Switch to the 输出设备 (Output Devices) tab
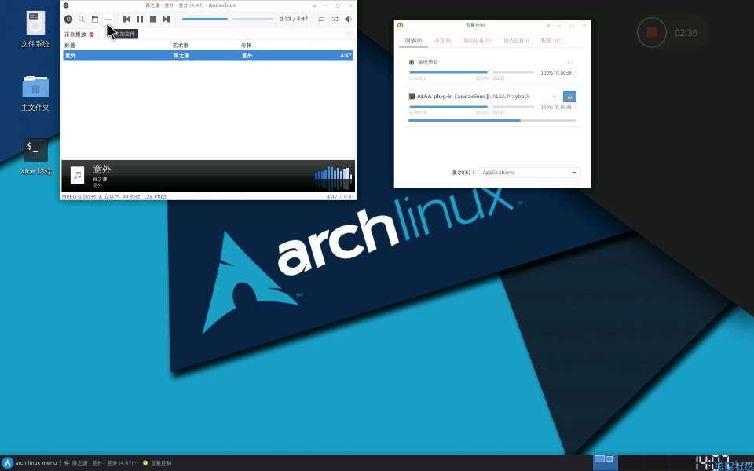The width and height of the screenshot is (754, 471). (x=477, y=41)
